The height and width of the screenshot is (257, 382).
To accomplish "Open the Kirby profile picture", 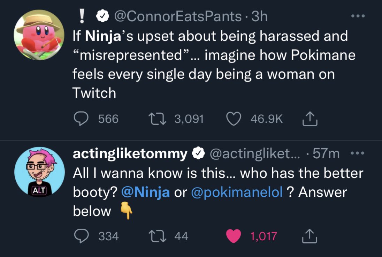I will 39,35.
